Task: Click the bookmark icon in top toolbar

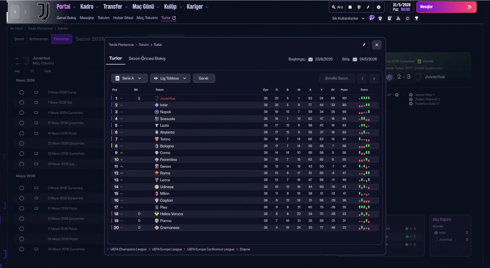Action: coord(350,7)
